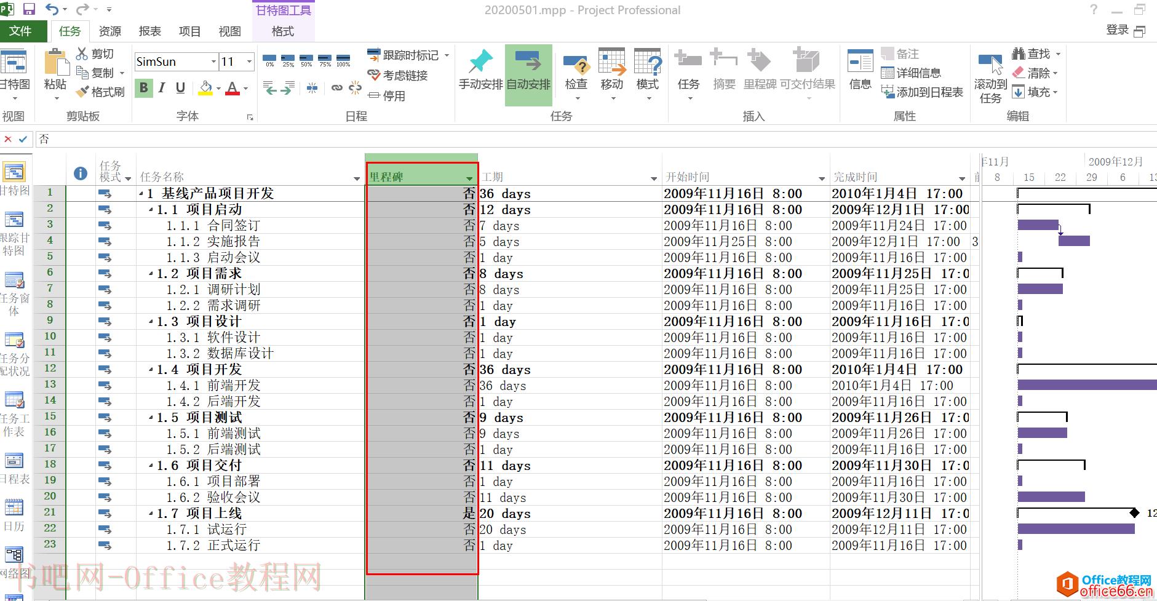Activate the Format Painter 格式刷

point(100,92)
